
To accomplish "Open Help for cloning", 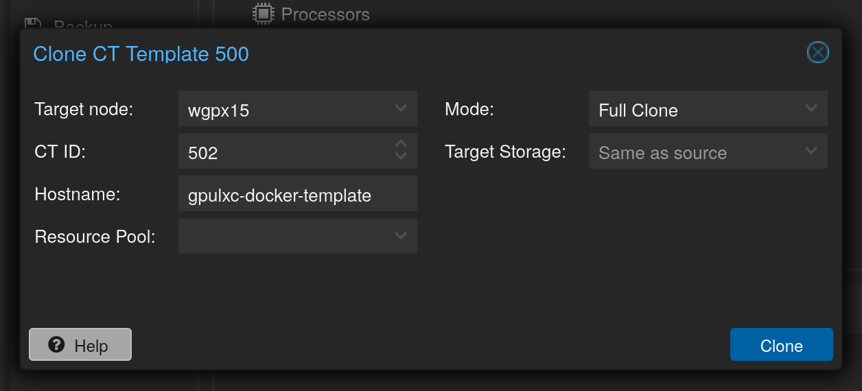I will click(x=80, y=344).
